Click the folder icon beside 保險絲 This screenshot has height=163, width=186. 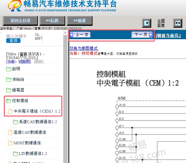(9, 80)
